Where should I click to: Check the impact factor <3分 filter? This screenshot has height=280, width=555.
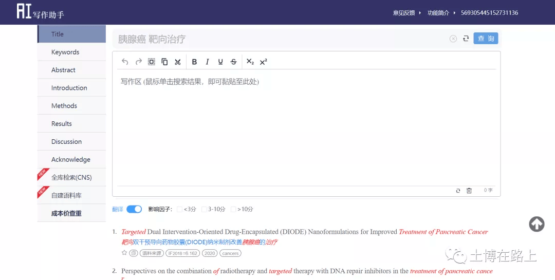coord(179,209)
